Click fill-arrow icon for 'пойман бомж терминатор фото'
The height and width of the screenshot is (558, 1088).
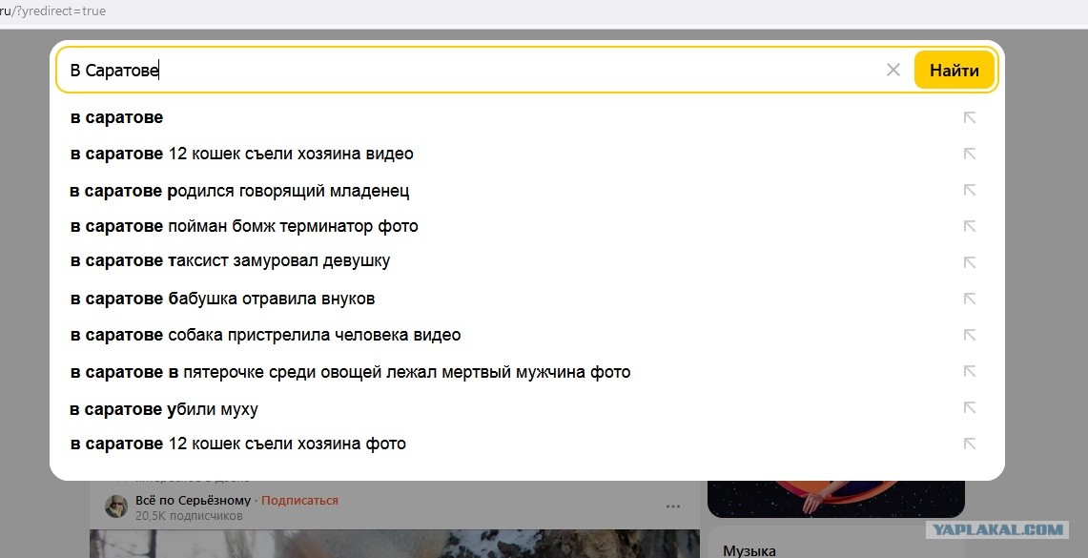tap(970, 226)
